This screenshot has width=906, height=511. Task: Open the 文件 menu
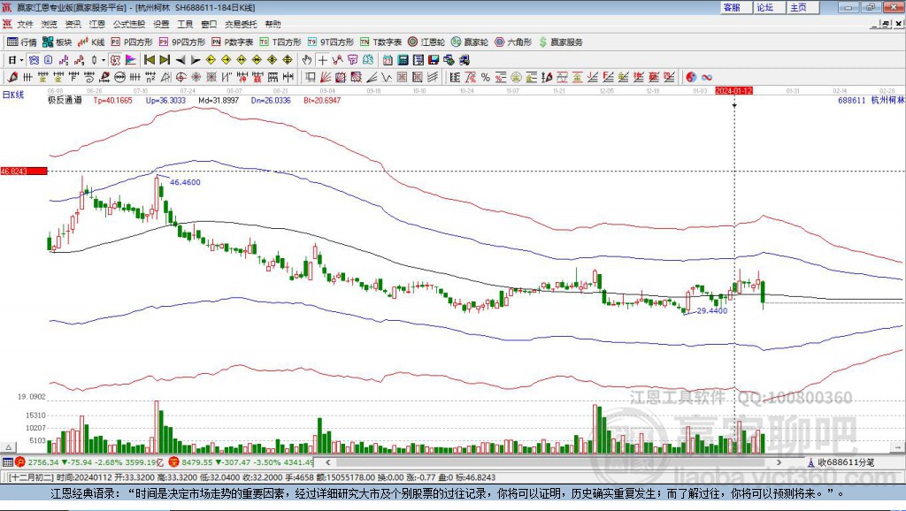pyautogui.click(x=25, y=24)
